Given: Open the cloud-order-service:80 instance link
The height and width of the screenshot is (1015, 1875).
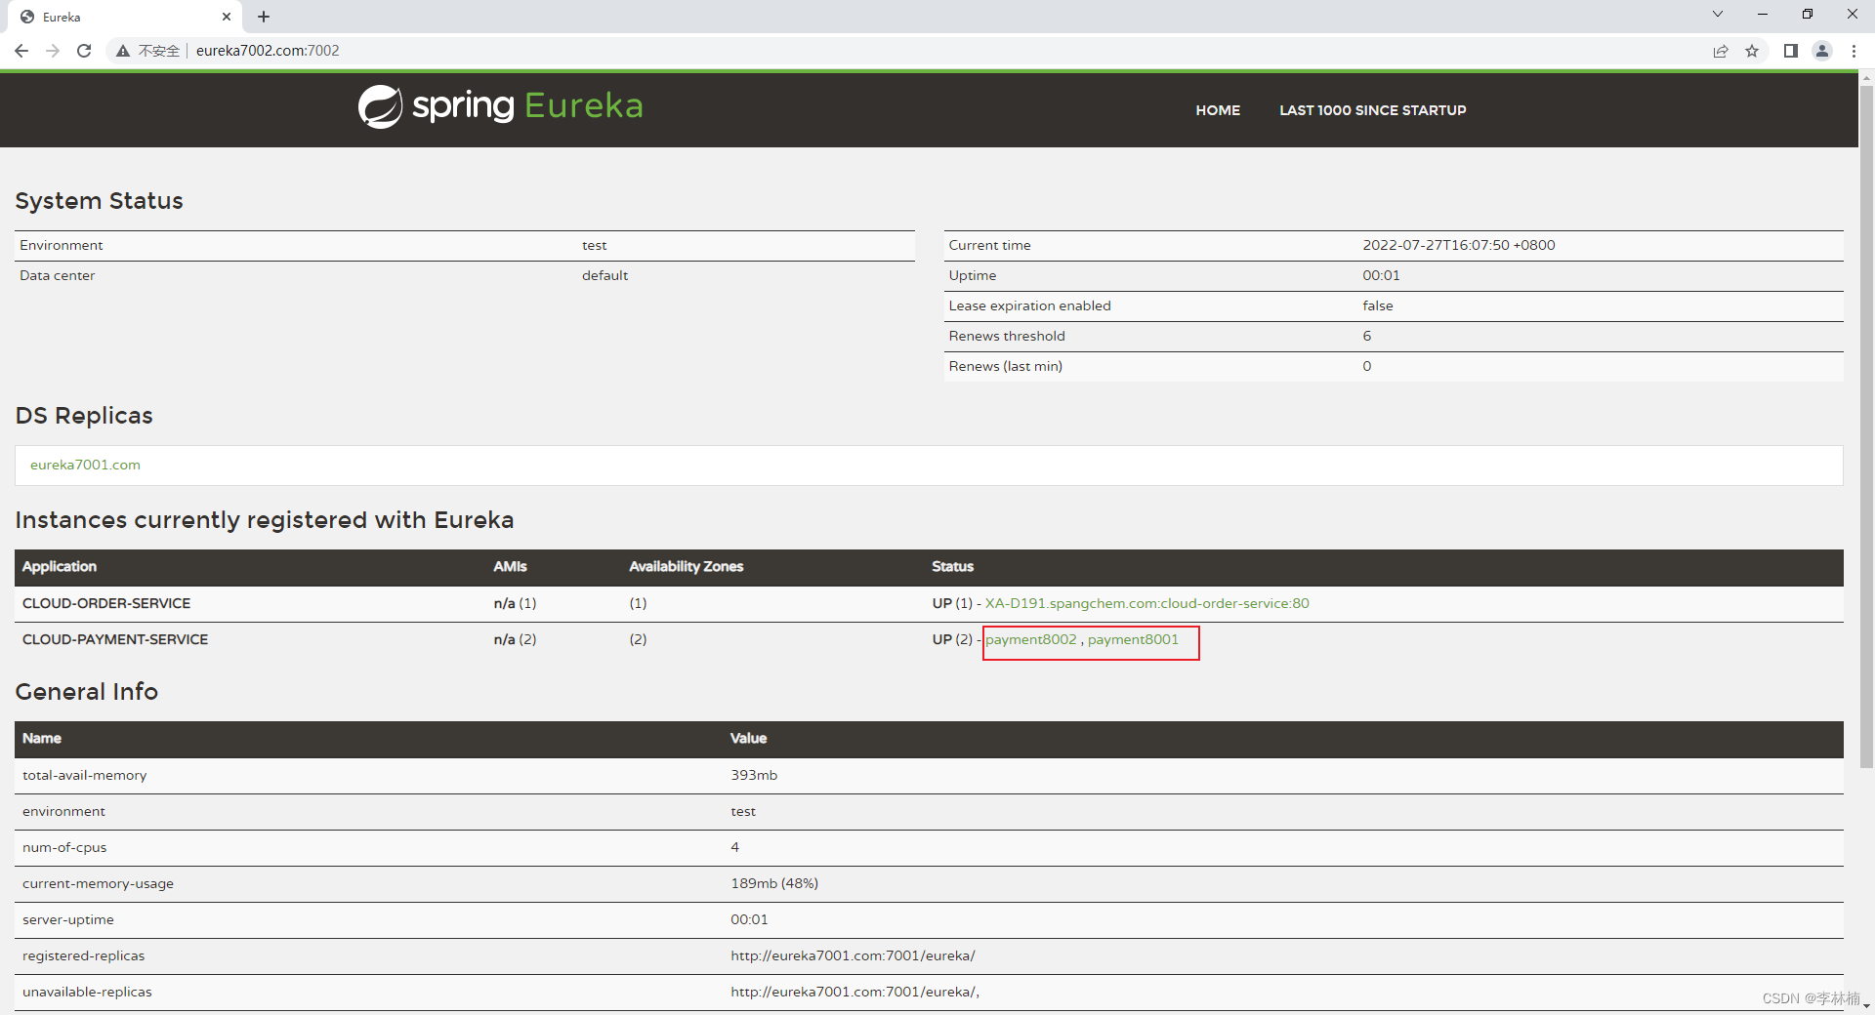Looking at the screenshot, I should [x=1147, y=603].
